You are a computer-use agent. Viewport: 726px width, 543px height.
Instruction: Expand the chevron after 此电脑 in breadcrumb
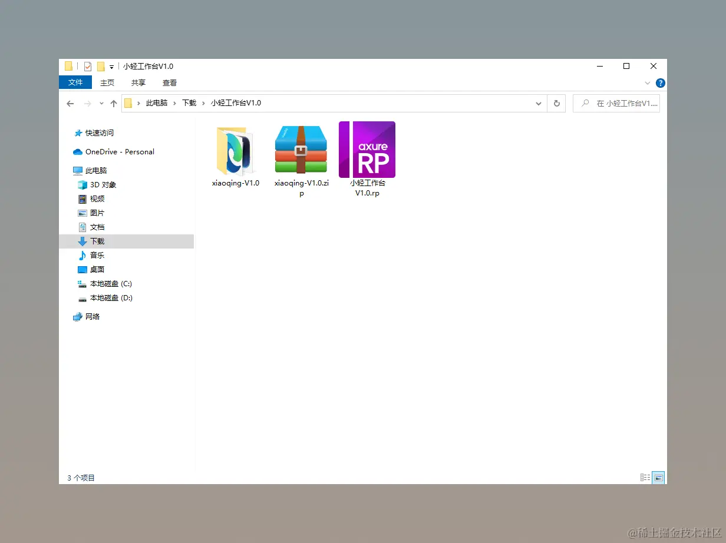[x=174, y=103]
